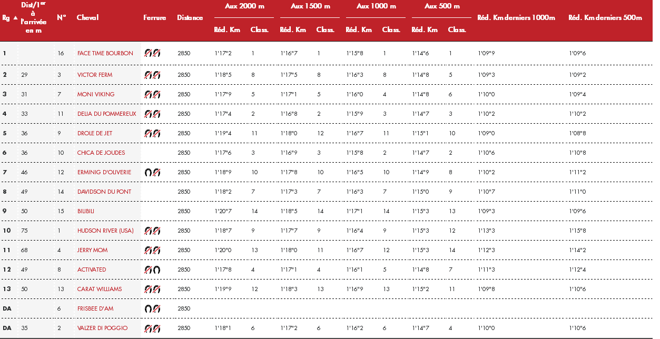
Task: Select number 16 in FACE TIME BOURBON row
Action: [61, 53]
